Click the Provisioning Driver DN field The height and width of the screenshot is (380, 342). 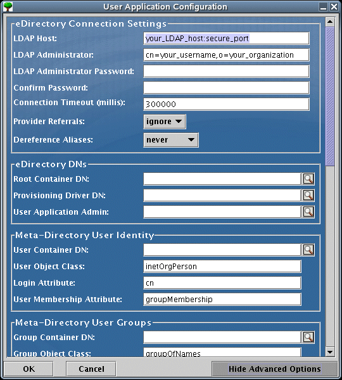pos(222,195)
